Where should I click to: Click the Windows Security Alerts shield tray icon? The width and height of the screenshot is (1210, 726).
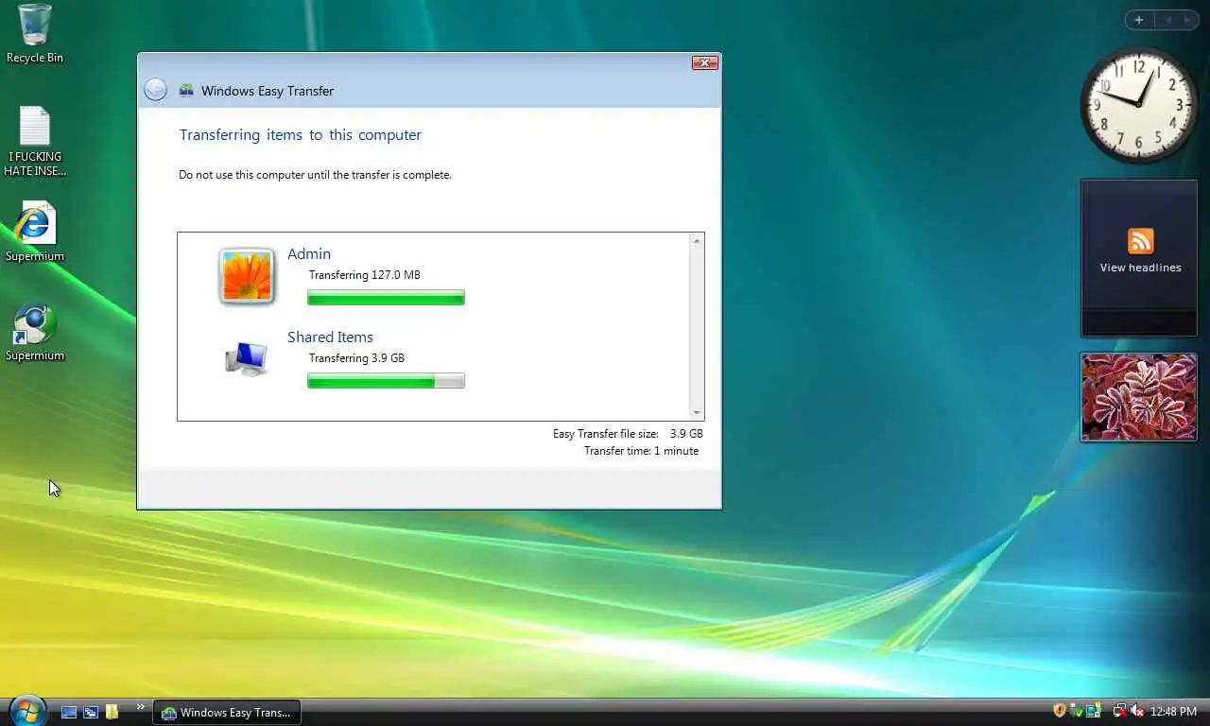[x=1060, y=711]
